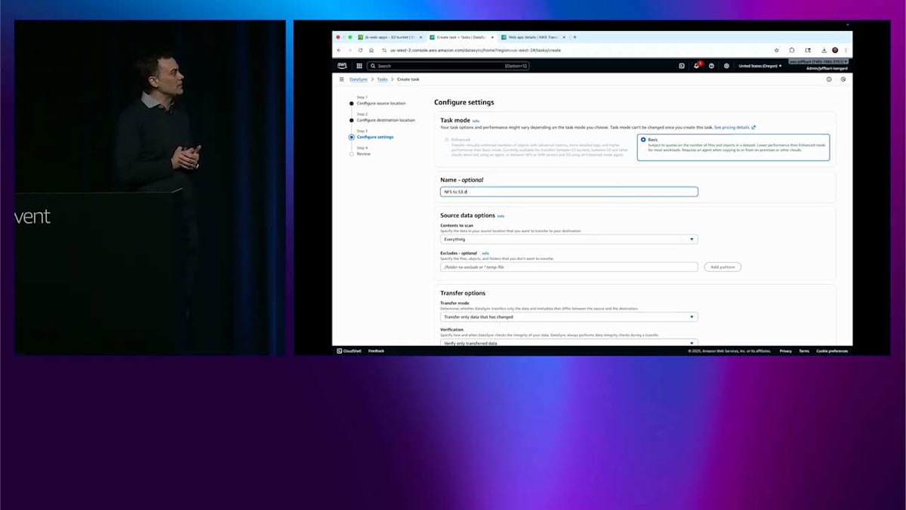The image size is (906, 510).
Task: Open Cookie preferences in the footer
Action: point(832,351)
